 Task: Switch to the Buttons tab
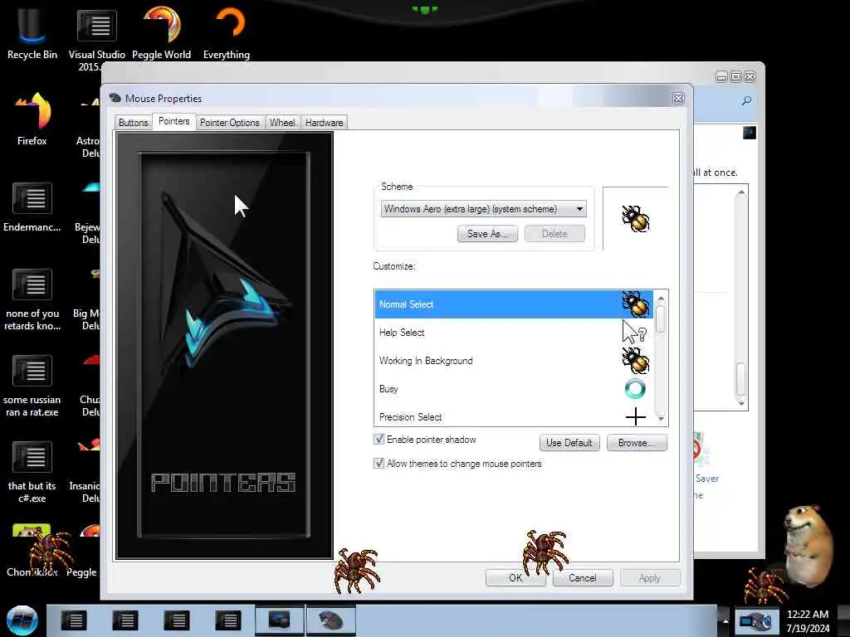click(x=133, y=123)
